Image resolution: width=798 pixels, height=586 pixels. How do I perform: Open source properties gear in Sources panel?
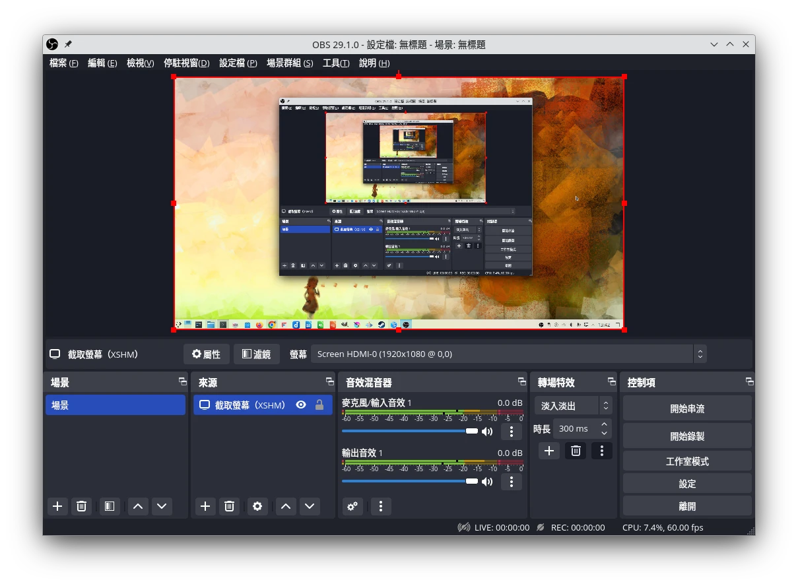257,506
